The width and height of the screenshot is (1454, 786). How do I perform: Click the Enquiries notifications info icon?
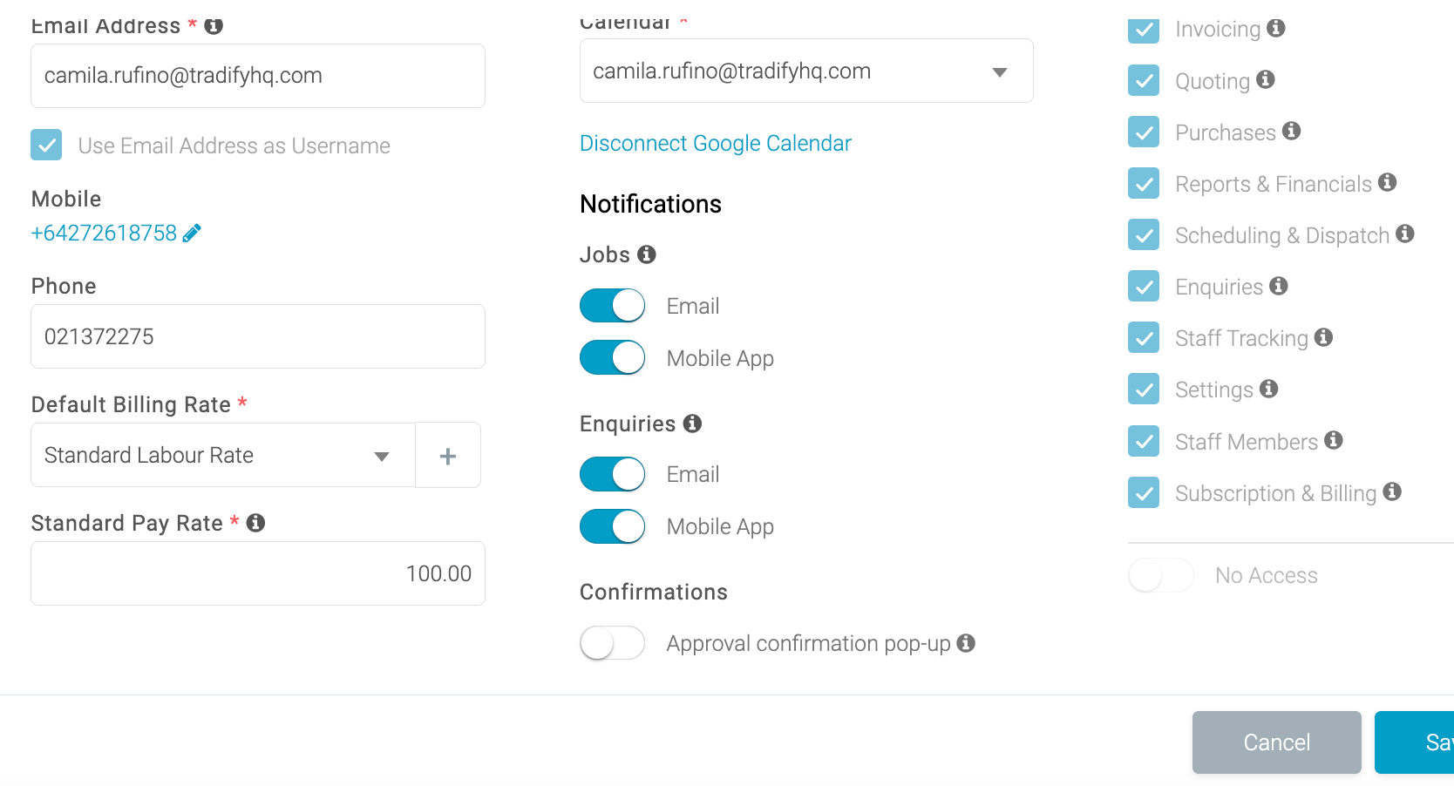[x=693, y=423]
